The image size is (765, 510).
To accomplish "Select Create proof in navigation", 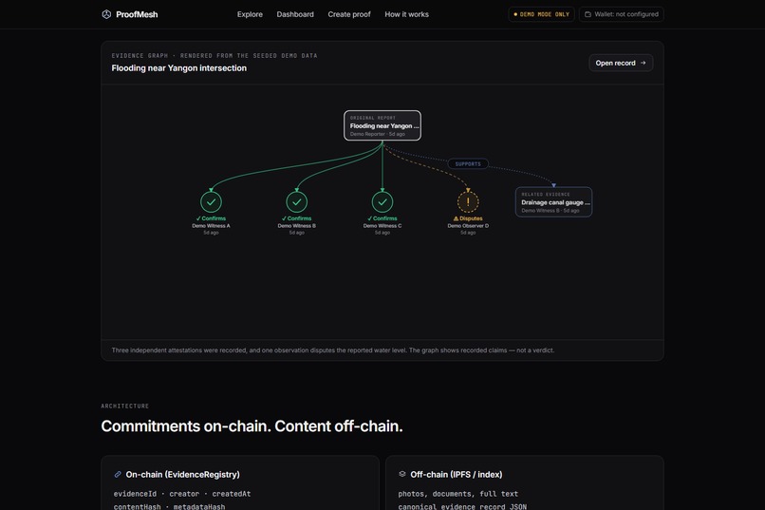I will (349, 14).
